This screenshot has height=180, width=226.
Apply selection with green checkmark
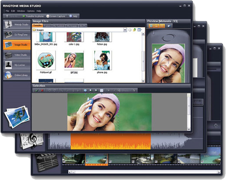(x=37, y=91)
